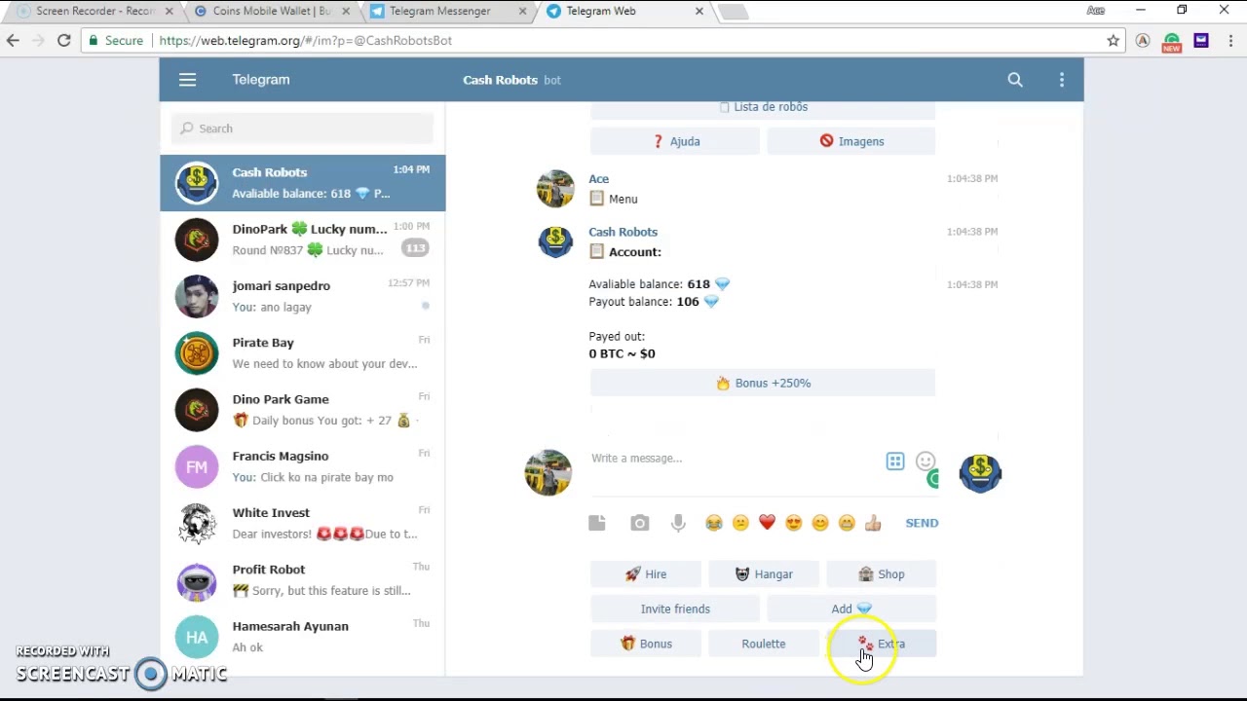Click Cash Robots title in header

pyautogui.click(x=500, y=80)
